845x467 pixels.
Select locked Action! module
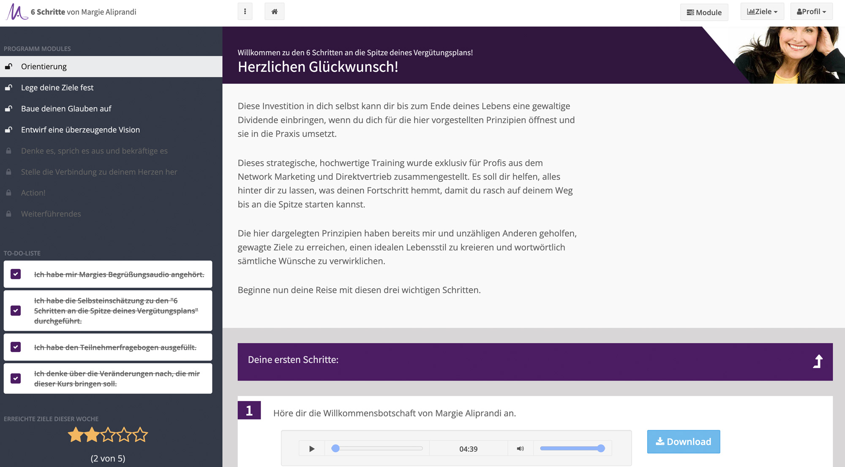click(x=111, y=193)
